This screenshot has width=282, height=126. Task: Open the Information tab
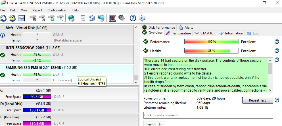(x=231, y=33)
